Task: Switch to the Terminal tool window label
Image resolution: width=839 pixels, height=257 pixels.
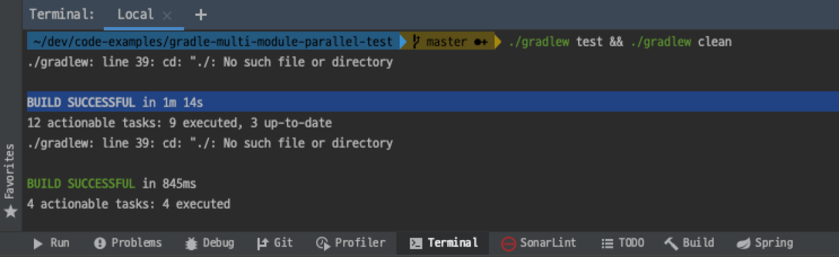Action: pyautogui.click(x=453, y=243)
